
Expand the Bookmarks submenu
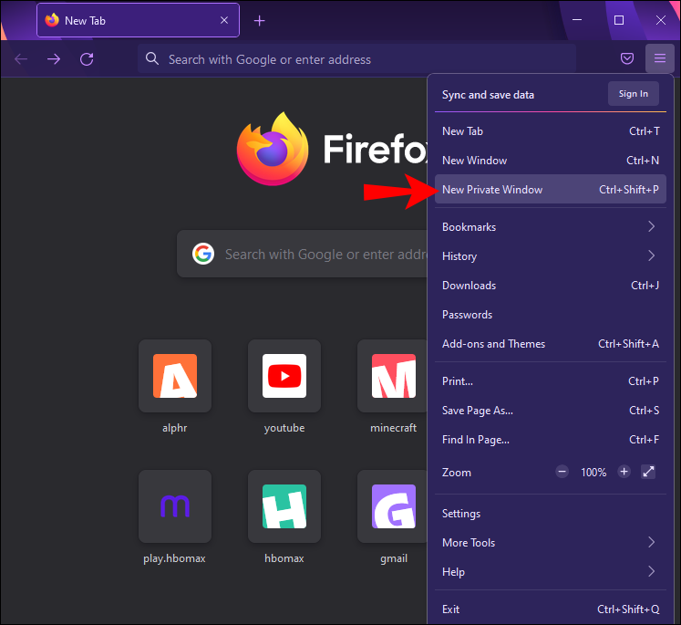(x=551, y=227)
